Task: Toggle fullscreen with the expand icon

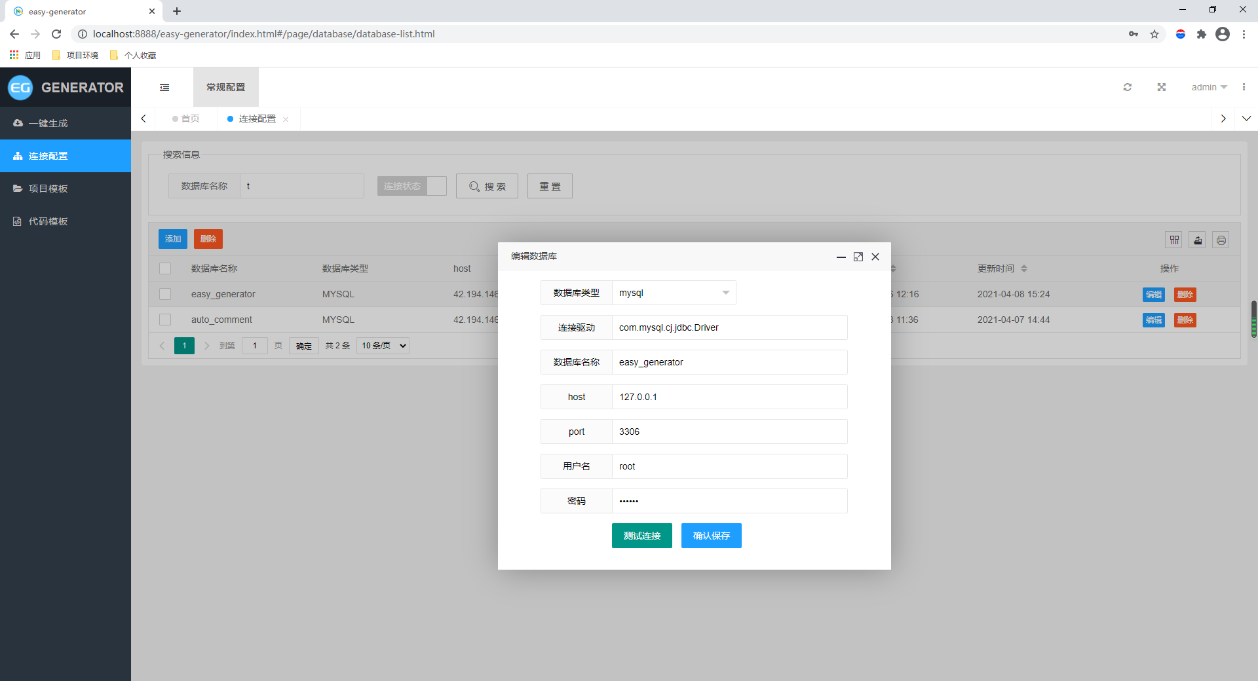Action: click(1162, 87)
